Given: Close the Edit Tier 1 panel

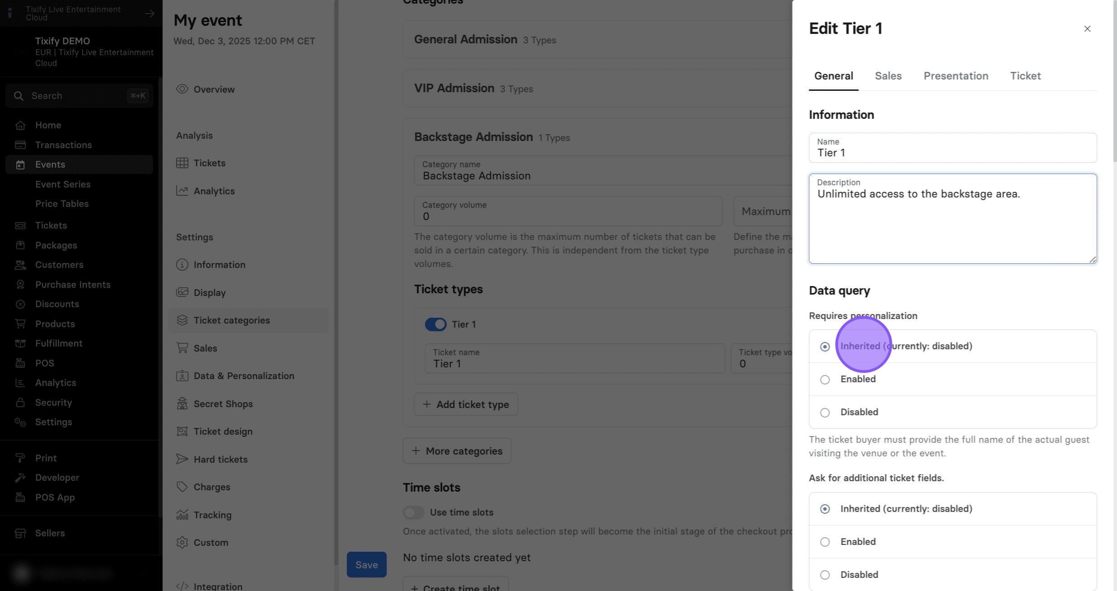Looking at the screenshot, I should pos(1087,29).
